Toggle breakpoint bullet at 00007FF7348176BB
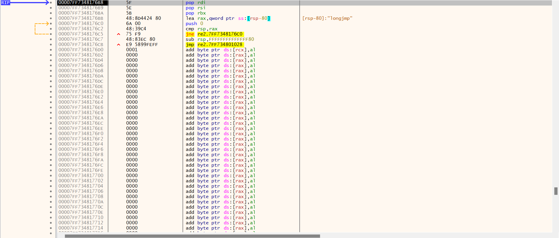559x238 pixels. [51, 18]
